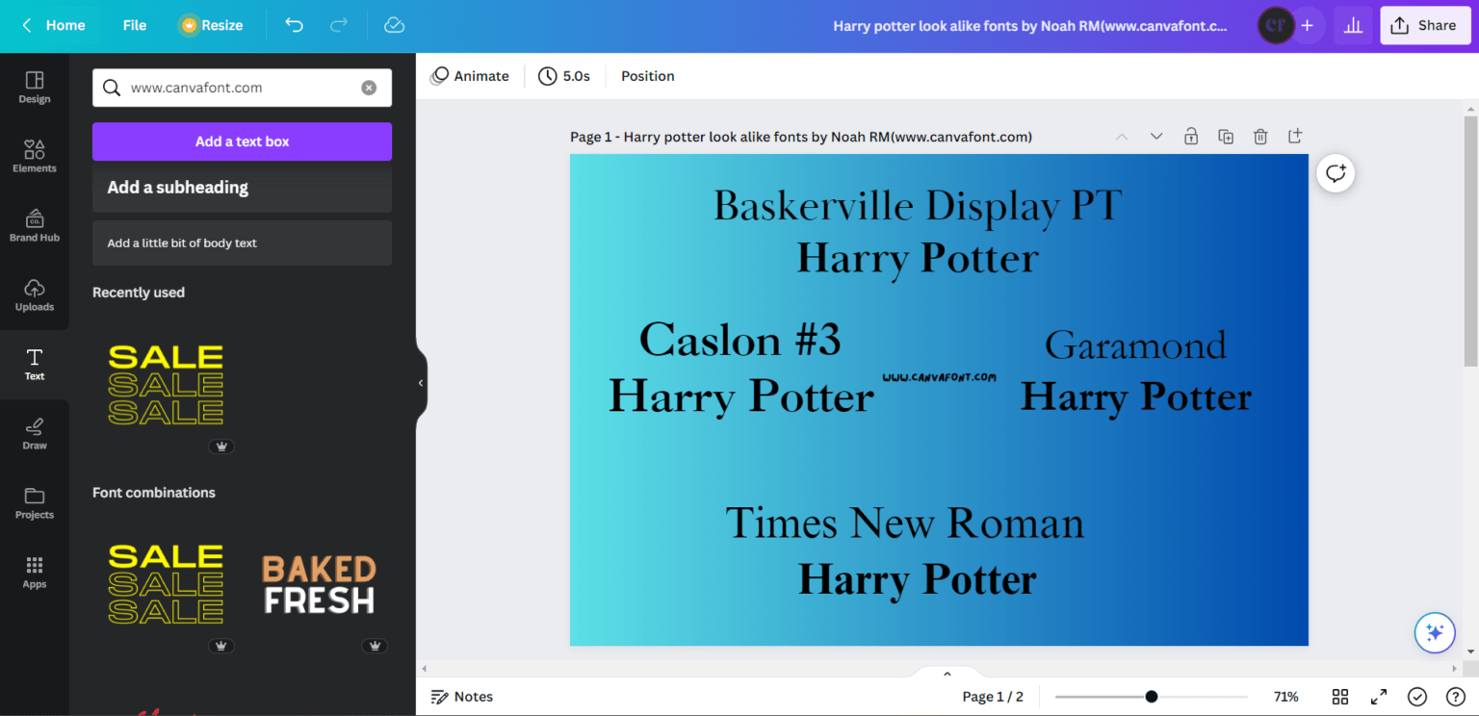
Task: Lock the page with the lock icon
Action: [x=1191, y=137]
